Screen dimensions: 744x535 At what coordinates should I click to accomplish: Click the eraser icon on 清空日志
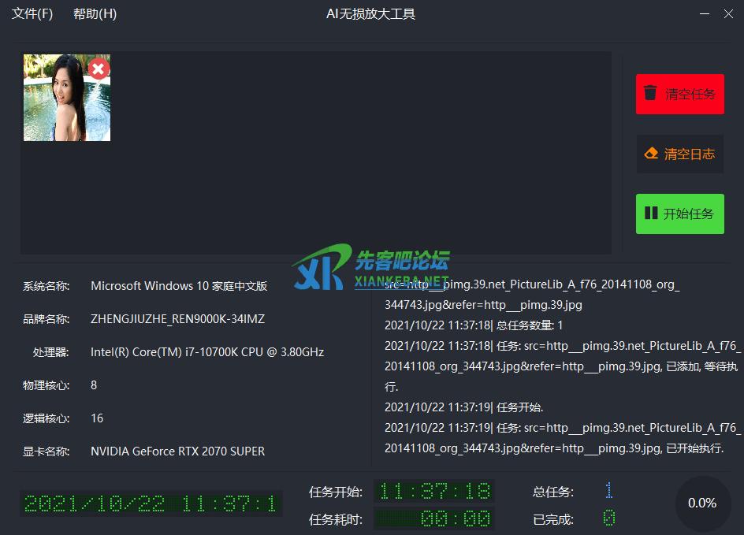(651, 154)
